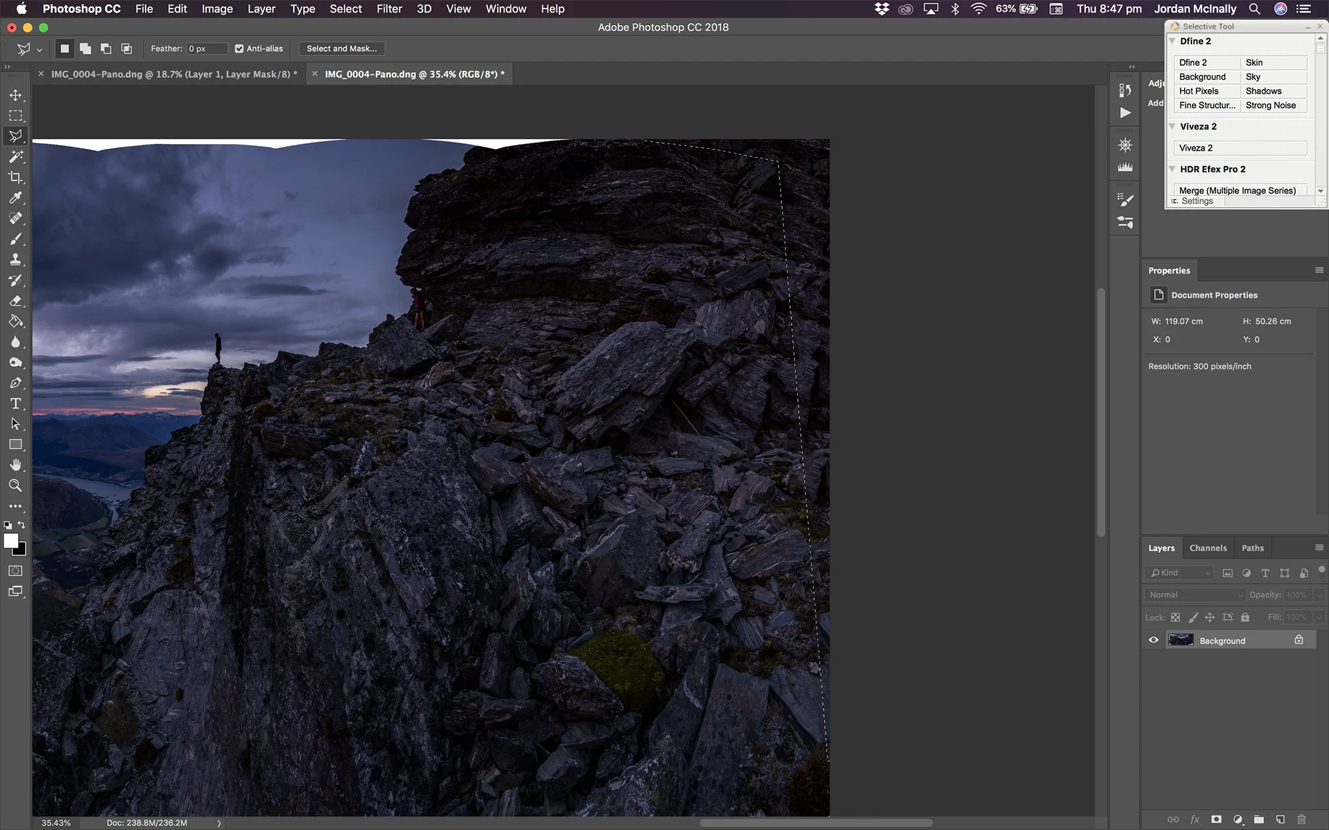Select the Horizontal Type tool

coord(16,404)
